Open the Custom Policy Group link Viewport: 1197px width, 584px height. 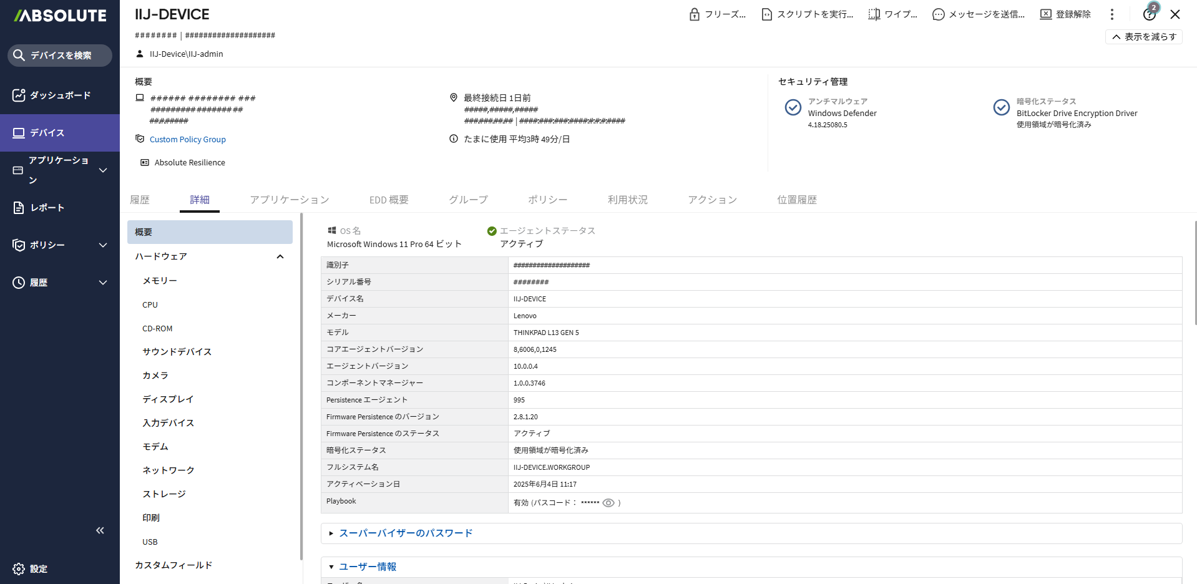[x=187, y=140]
